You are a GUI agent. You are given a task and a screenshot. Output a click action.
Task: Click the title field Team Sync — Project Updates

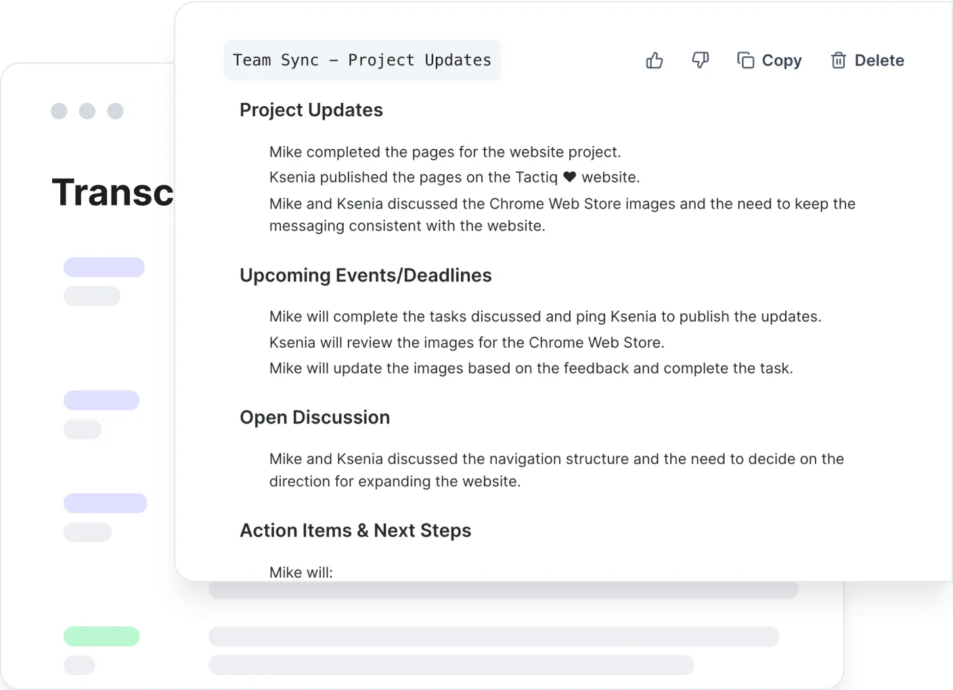click(x=361, y=60)
